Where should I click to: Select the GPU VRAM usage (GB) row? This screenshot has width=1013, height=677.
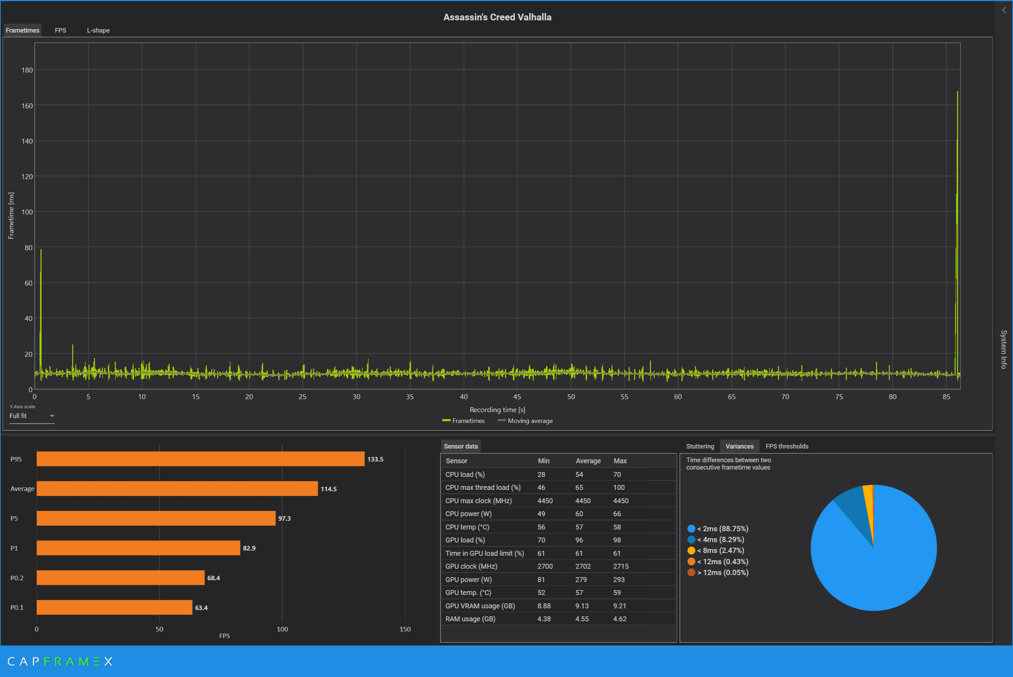tap(558, 606)
